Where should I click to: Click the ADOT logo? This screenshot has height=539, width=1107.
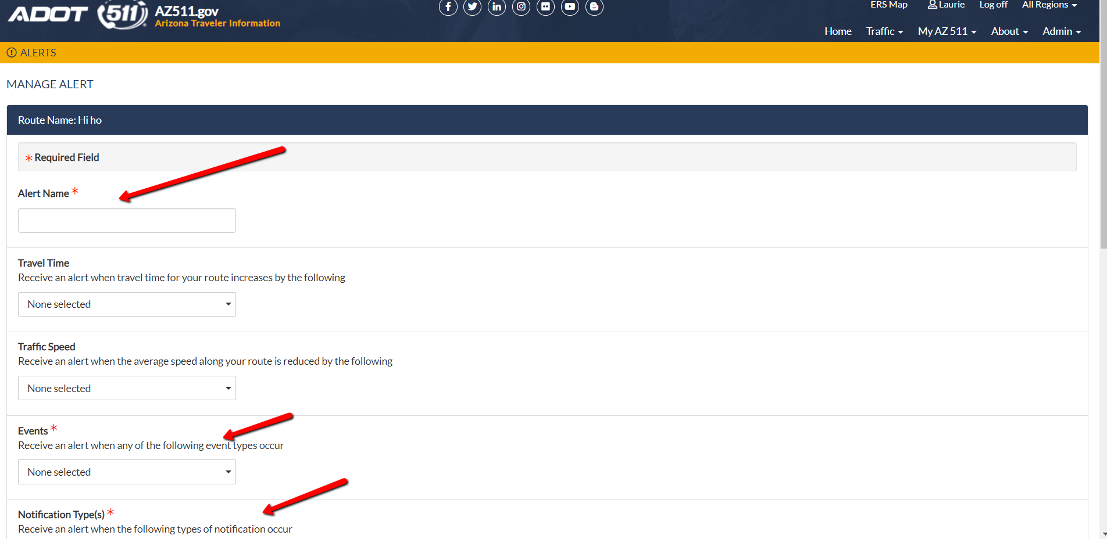pos(48,14)
